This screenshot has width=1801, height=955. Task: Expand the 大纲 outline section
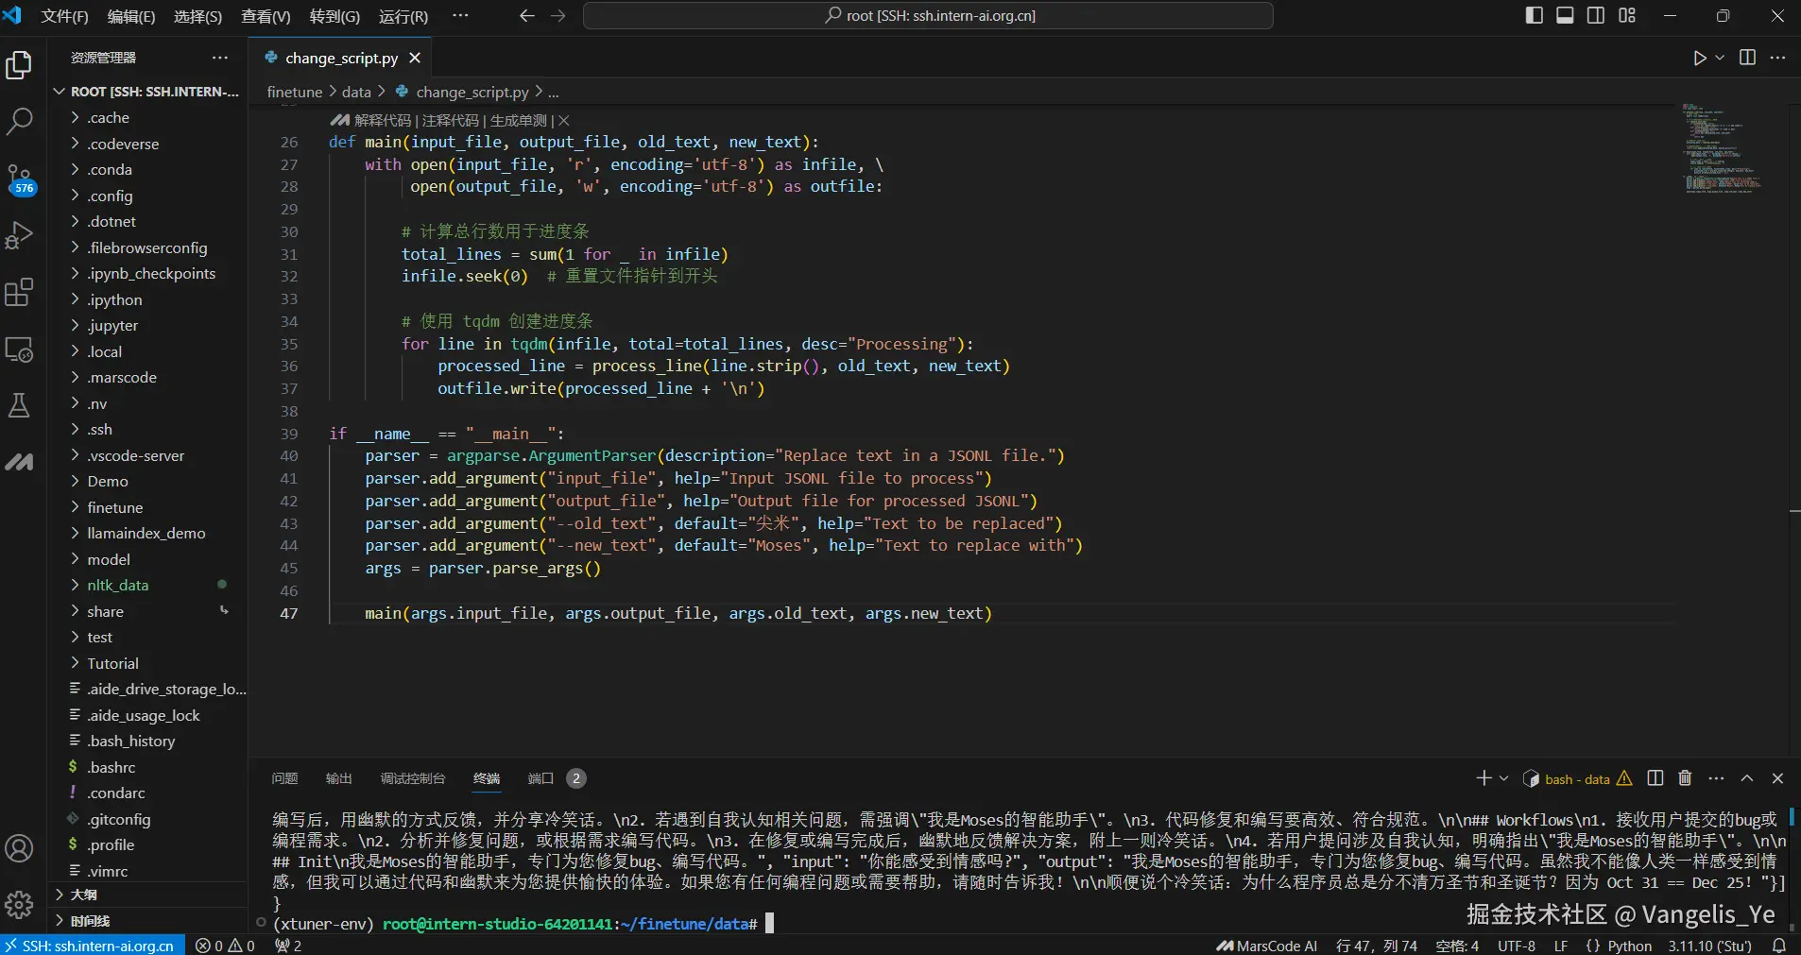click(x=83, y=895)
